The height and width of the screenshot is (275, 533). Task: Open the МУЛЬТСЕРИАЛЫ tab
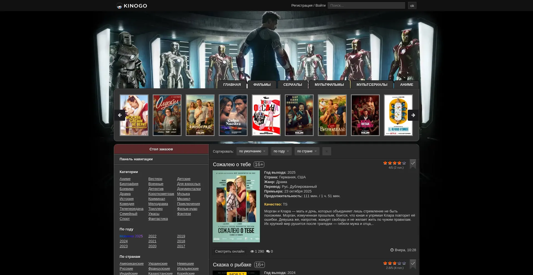pyautogui.click(x=372, y=85)
